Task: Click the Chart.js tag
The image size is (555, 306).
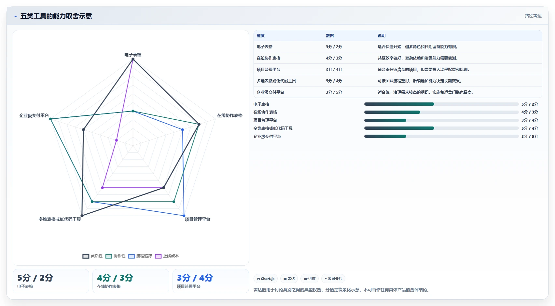Action: (x=266, y=279)
